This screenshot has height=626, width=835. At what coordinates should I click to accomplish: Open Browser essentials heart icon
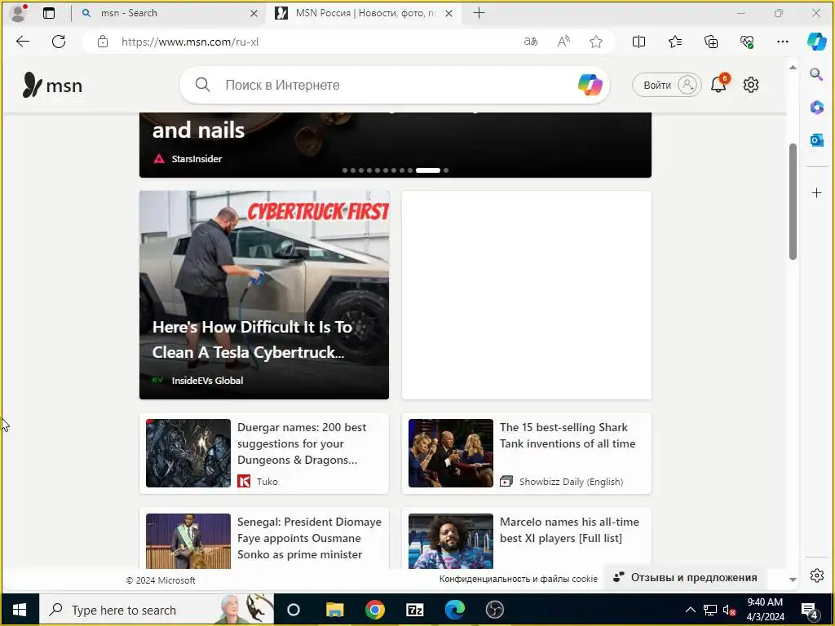click(x=747, y=42)
